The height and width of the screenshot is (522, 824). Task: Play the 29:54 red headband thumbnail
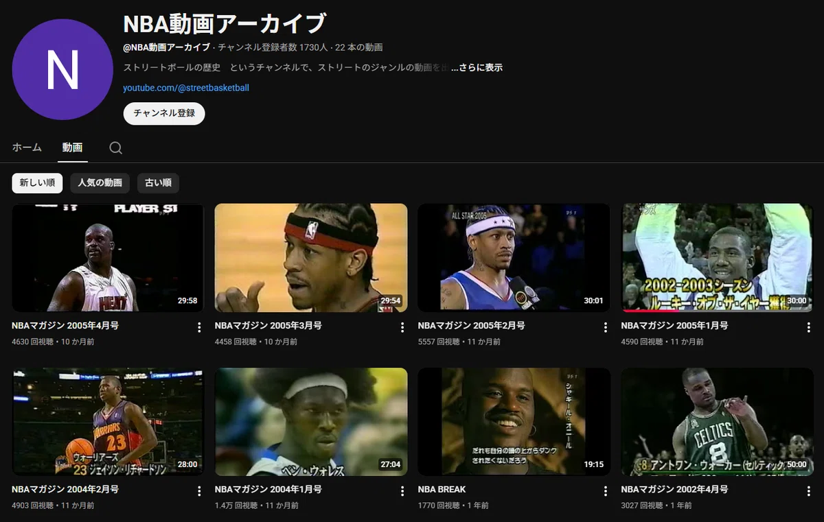[x=311, y=257]
